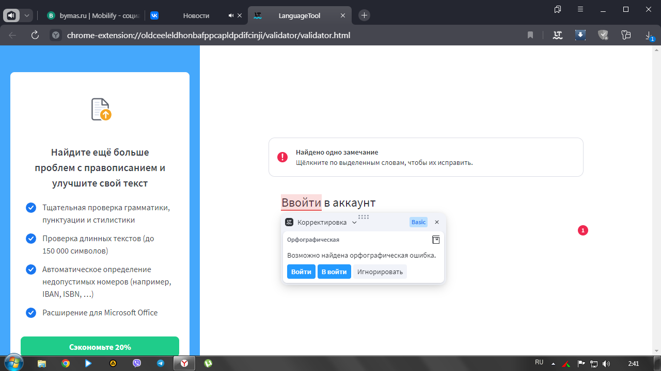Image resolution: width=661 pixels, height=371 pixels.
Task: Click the LanguageTool extension icon in toolbar
Action: tap(557, 35)
